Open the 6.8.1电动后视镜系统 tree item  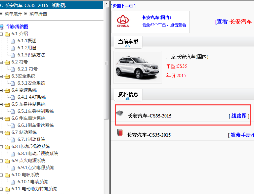point(38,154)
